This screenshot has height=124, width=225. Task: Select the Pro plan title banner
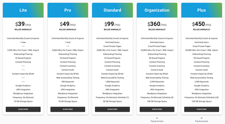[68, 10]
